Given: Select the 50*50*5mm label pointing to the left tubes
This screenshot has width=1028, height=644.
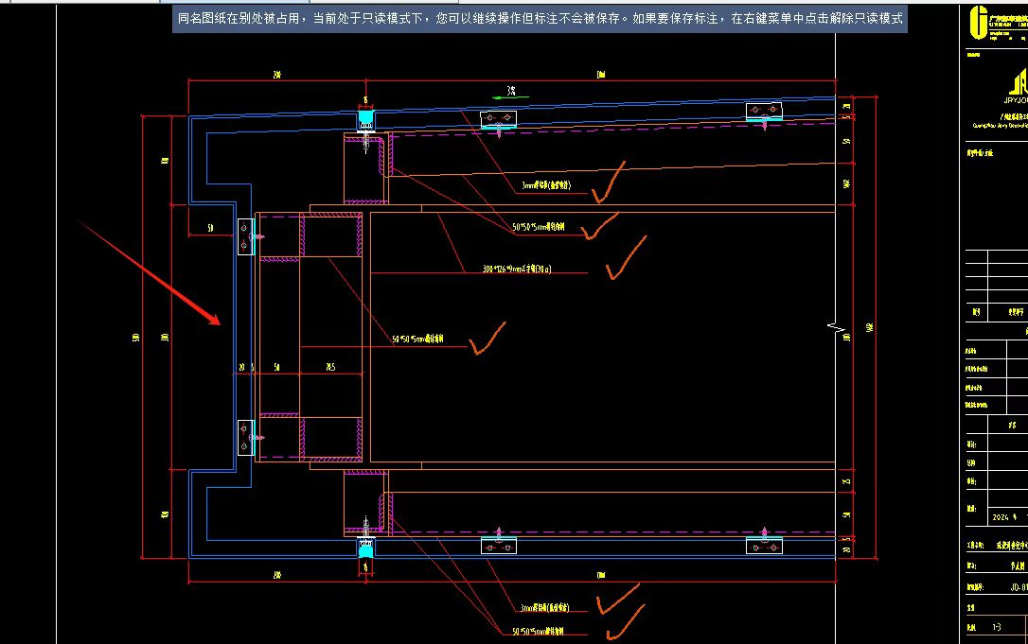Looking at the screenshot, I should click(417, 339).
